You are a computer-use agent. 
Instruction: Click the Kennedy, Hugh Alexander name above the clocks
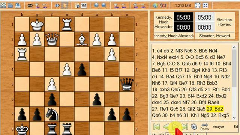click(x=163, y=22)
